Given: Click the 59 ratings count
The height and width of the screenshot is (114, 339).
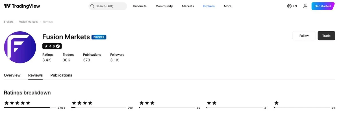Looking at the screenshot, I should (x=198, y=108).
